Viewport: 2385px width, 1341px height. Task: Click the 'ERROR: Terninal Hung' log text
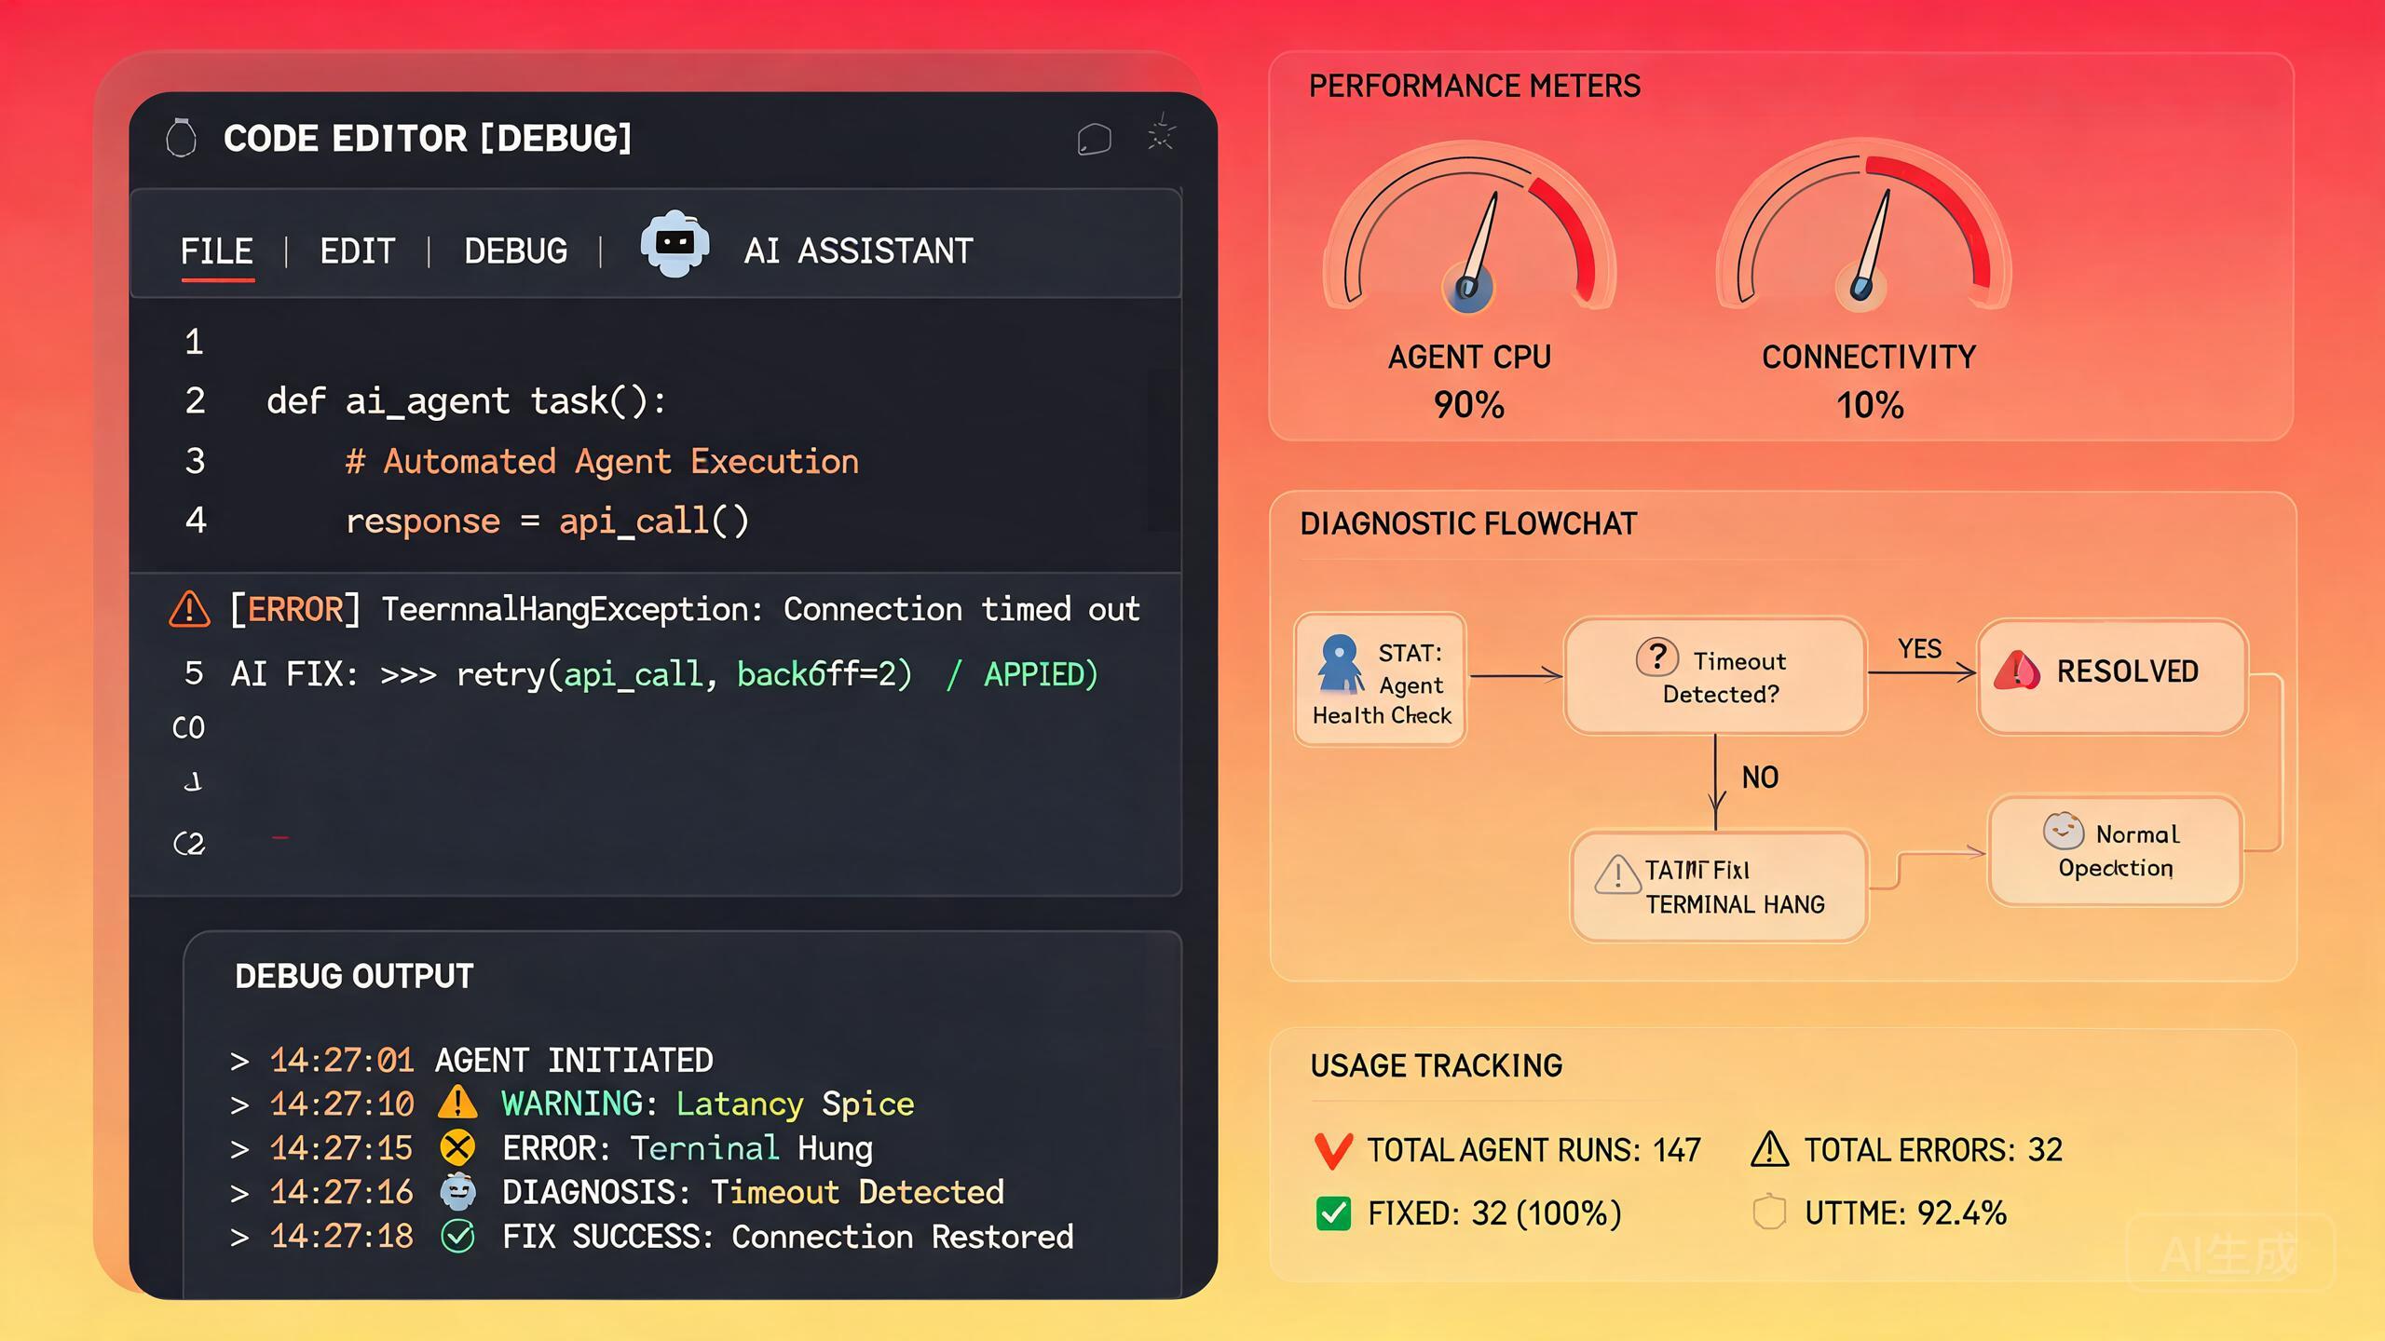coord(688,1148)
